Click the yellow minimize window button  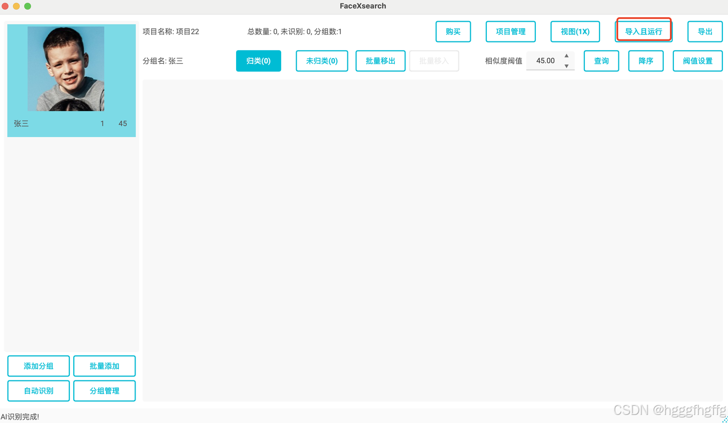(x=16, y=6)
